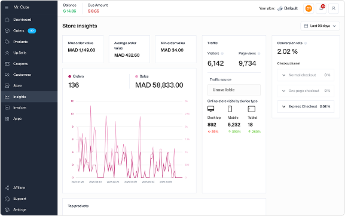Image resolution: width=345 pixels, height=216 pixels.
Task: Click the Visitors info icon
Action: point(222,54)
